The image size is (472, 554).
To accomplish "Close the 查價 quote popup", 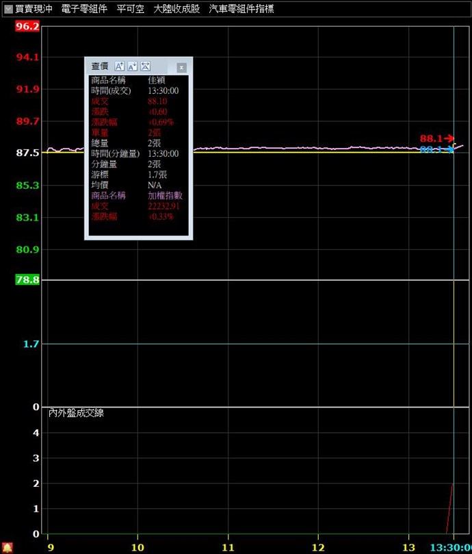I will tap(181, 67).
